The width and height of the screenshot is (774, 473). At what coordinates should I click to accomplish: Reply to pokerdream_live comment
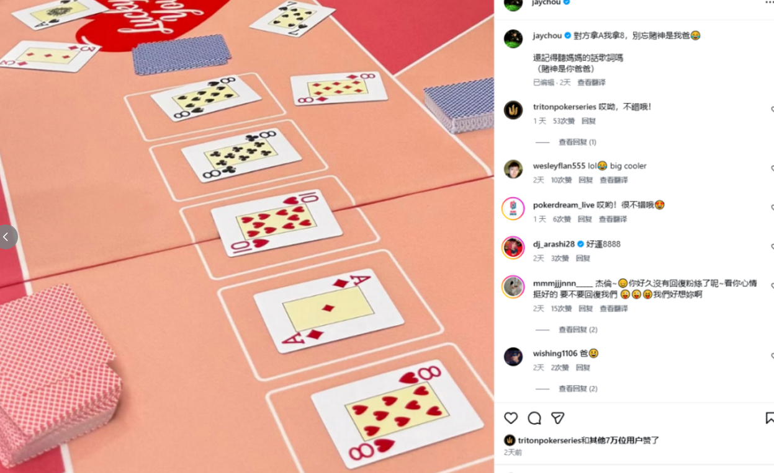[585, 219]
